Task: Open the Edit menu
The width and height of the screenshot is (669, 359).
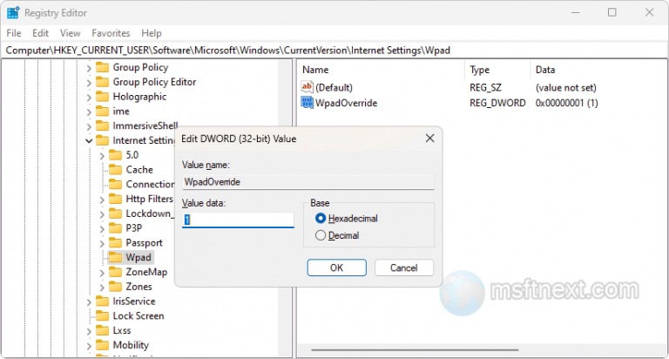Action: [x=41, y=33]
